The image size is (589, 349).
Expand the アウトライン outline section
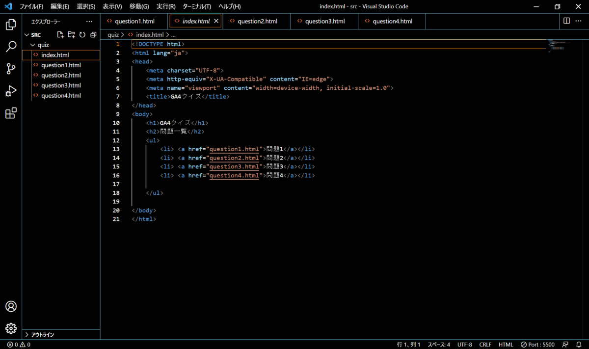tap(43, 335)
